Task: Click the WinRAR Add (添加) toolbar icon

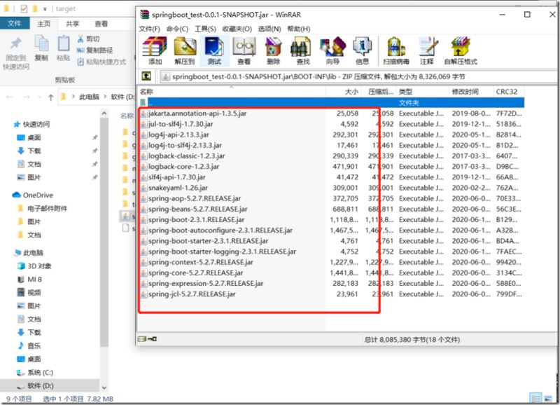Action: point(155,50)
